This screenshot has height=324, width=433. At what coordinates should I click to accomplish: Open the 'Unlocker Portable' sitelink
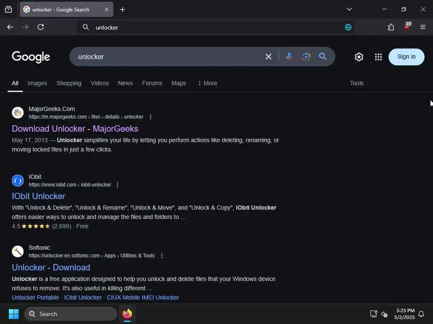tap(36, 297)
